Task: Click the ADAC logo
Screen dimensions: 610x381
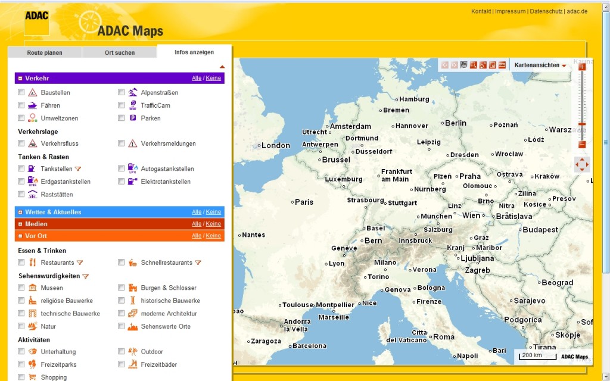Action: (36, 22)
